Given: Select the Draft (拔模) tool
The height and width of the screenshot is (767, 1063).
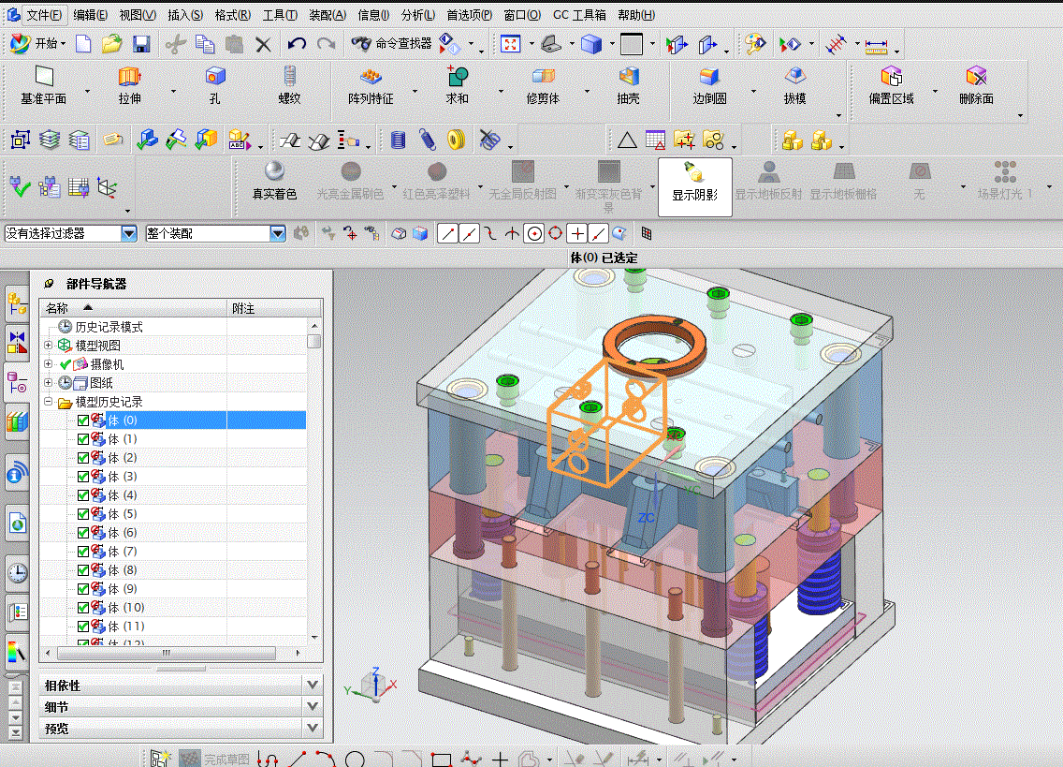Looking at the screenshot, I should [794, 85].
